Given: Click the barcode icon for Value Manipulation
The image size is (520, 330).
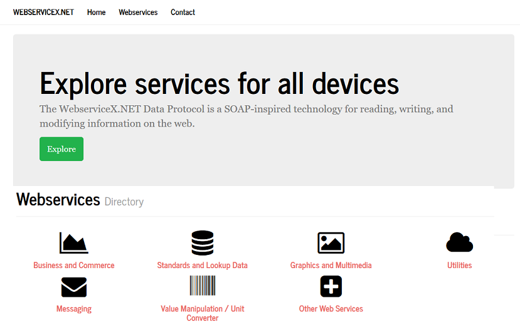Looking at the screenshot, I should pyautogui.click(x=203, y=286).
